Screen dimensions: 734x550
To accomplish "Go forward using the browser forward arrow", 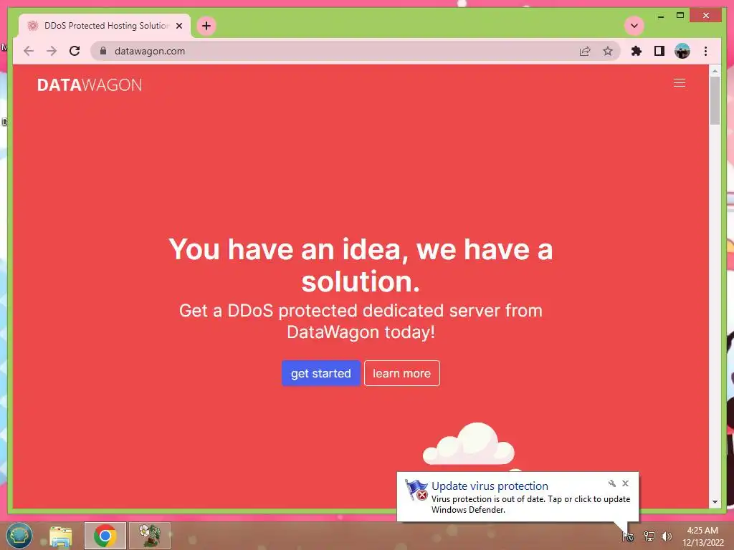I will tap(52, 51).
